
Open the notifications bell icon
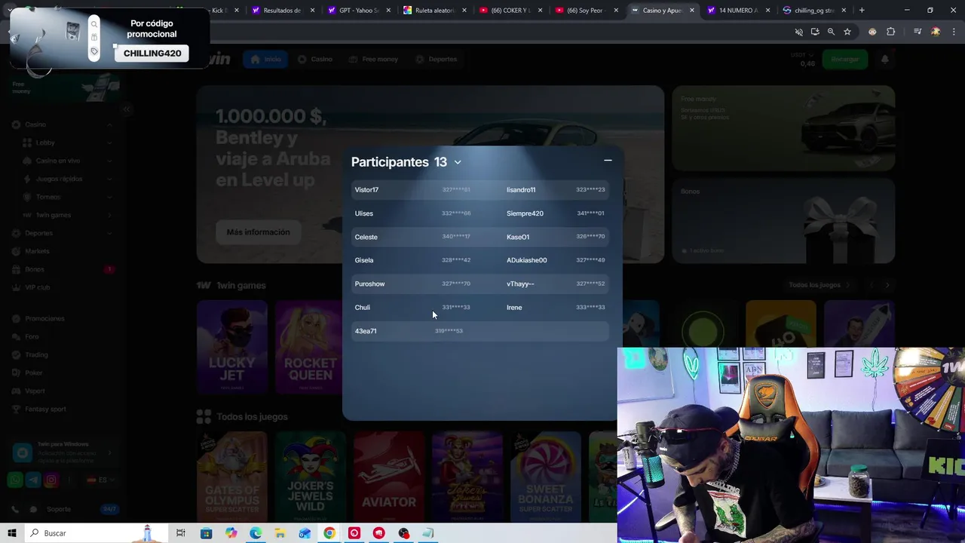coord(885,59)
